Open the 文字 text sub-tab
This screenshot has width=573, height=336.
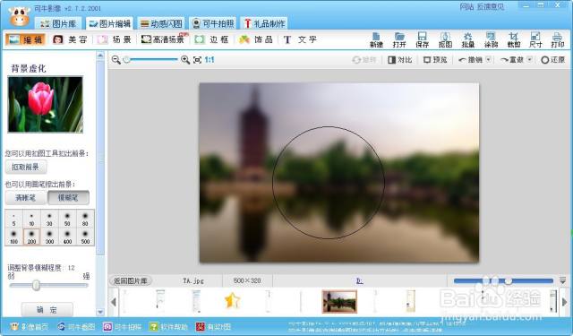(x=300, y=39)
